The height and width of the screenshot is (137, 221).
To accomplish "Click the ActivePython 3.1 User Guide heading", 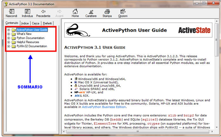I will tap(95, 47).
